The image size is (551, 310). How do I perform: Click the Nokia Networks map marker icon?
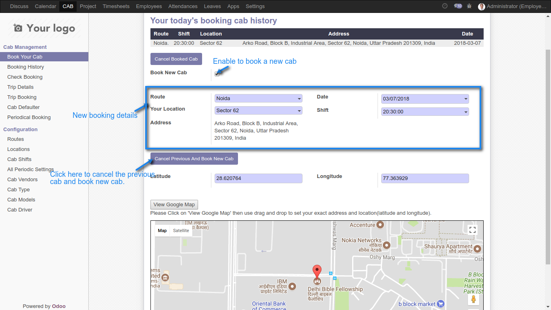tap(386, 245)
